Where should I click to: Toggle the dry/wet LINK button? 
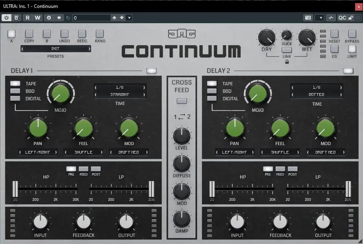coord(287,50)
